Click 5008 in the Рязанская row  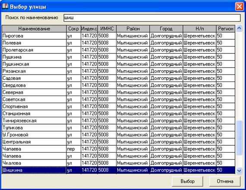(x=107, y=71)
